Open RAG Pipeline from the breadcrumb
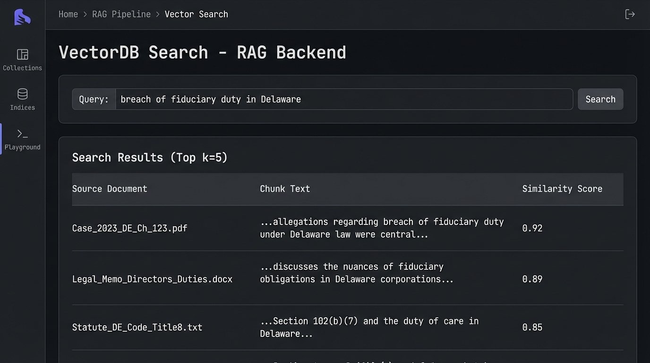This screenshot has width=650, height=363. point(121,14)
